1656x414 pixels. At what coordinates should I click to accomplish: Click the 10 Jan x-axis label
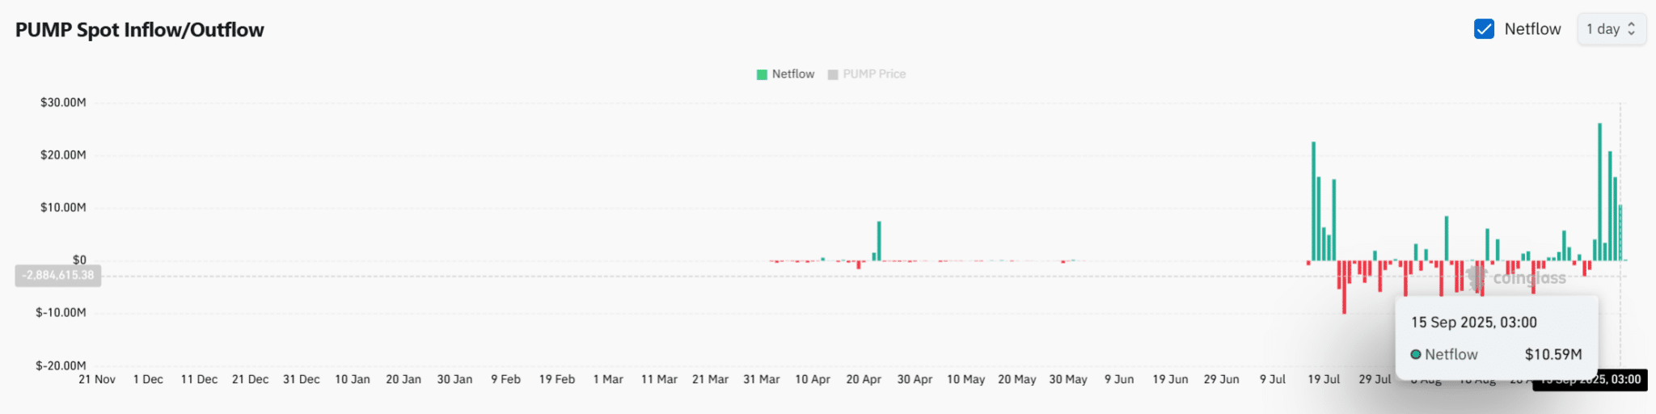pos(353,379)
